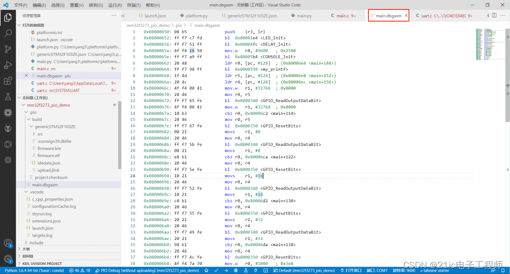Screen dimensions: 510x274
Task: Open the Edit (编辑) menu
Action: 39,5
